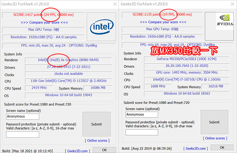Viewport: 237px width, 153px height.
Task: Select 'Windows 10 64-bit build 18363' value
Action: point(187,94)
